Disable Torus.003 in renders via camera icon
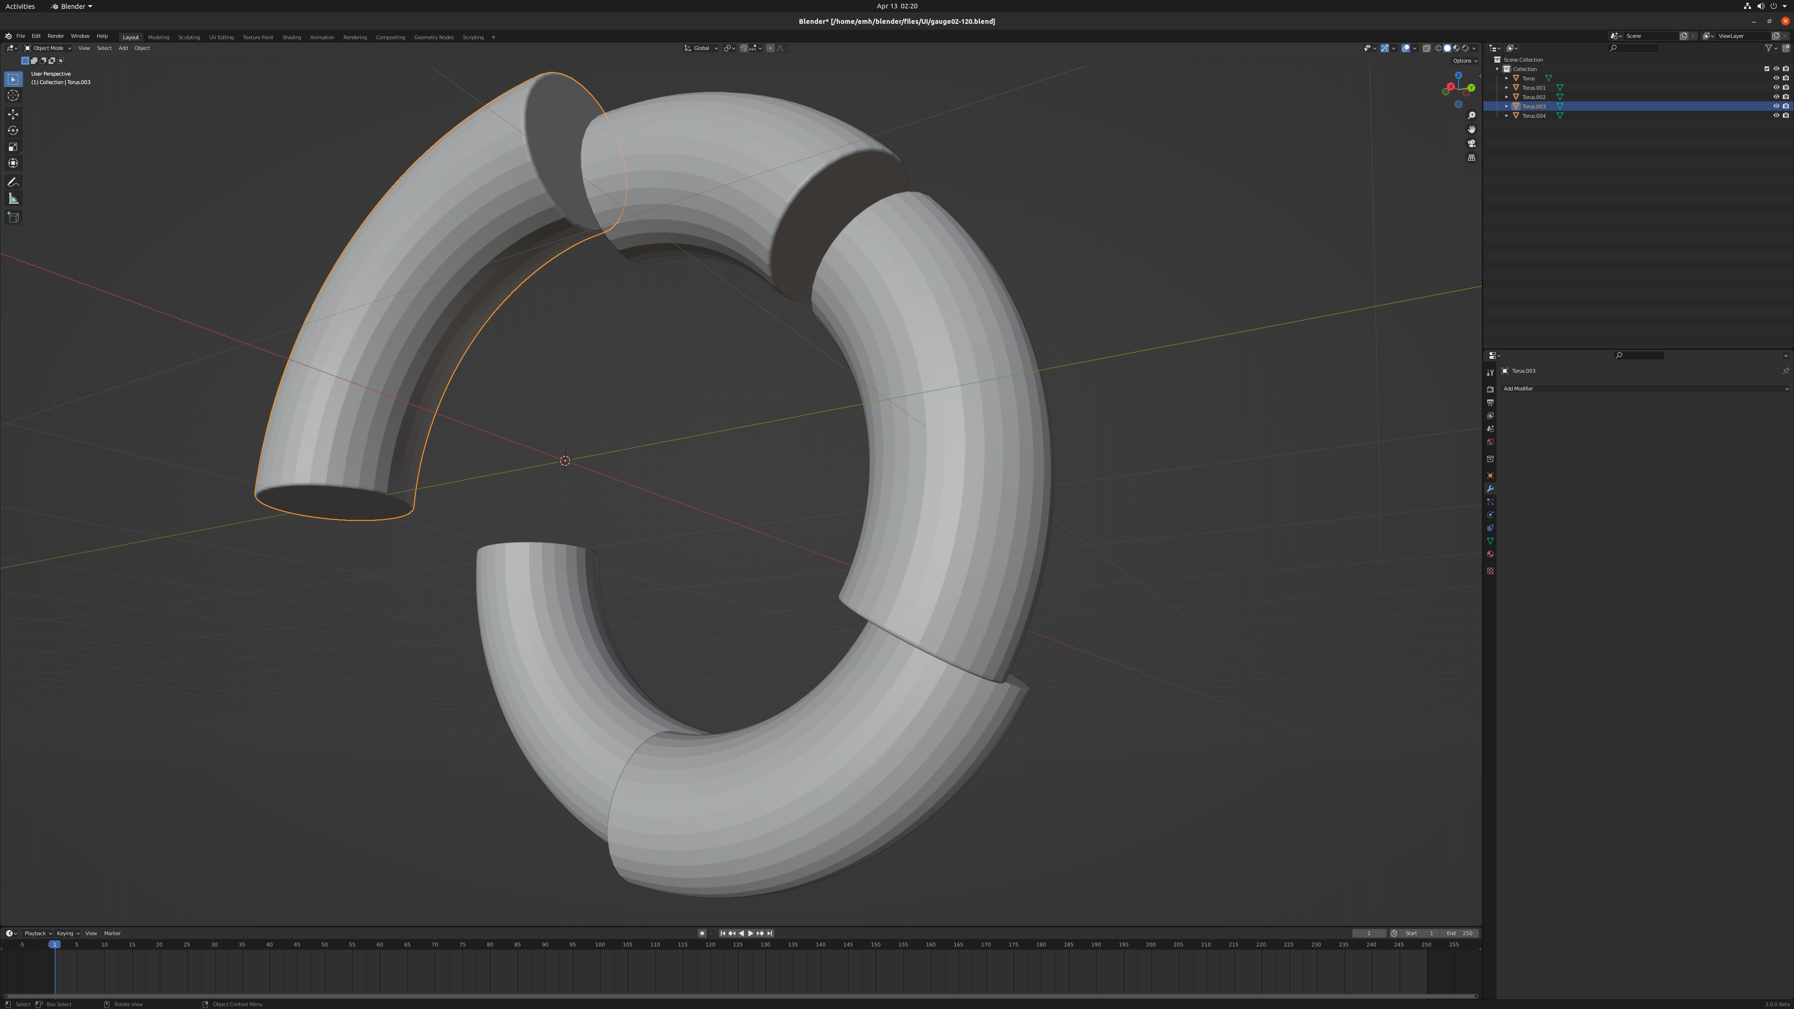Viewport: 1794px width, 1009px height. (1786, 107)
